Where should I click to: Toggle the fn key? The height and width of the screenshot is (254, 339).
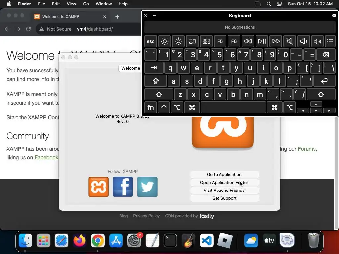click(151, 107)
